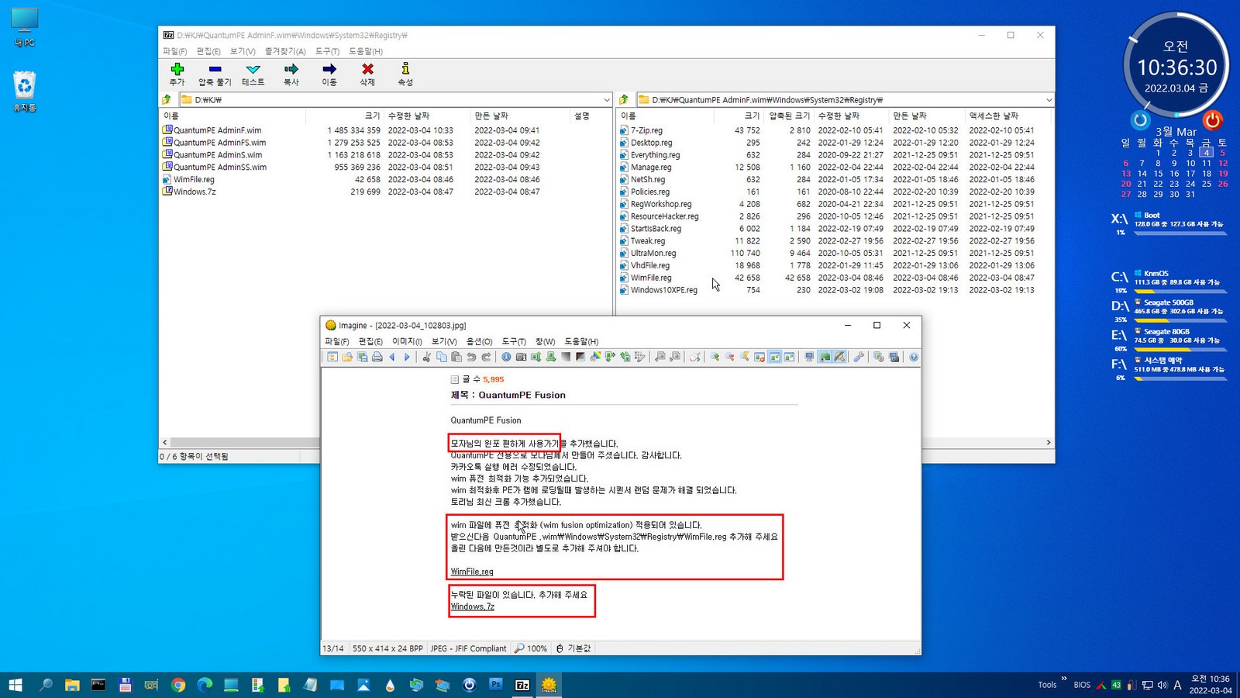Click the Open file folder icon in Imagine toolbar

[x=347, y=357]
